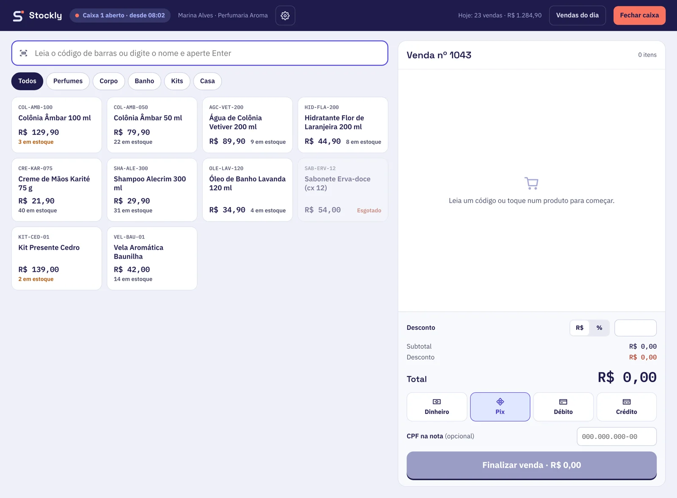Select Débito payment method

tap(563, 407)
